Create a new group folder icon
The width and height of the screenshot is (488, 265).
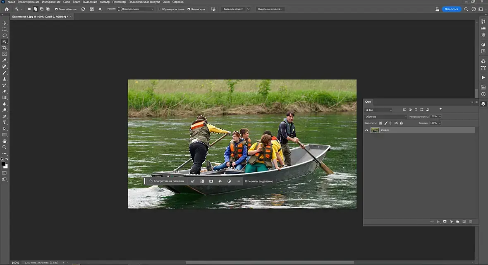[x=457, y=222]
